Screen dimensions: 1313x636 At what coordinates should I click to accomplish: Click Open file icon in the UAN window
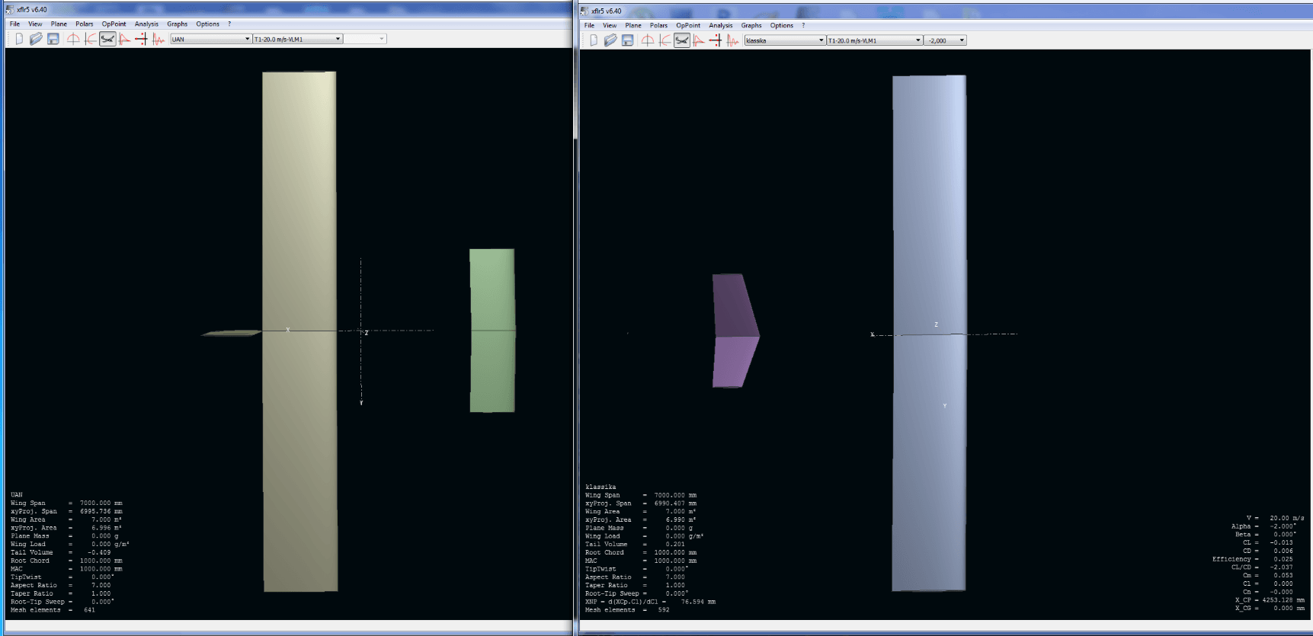36,39
